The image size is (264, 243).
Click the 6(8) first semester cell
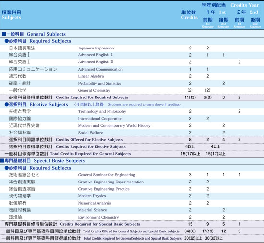(207, 97)
